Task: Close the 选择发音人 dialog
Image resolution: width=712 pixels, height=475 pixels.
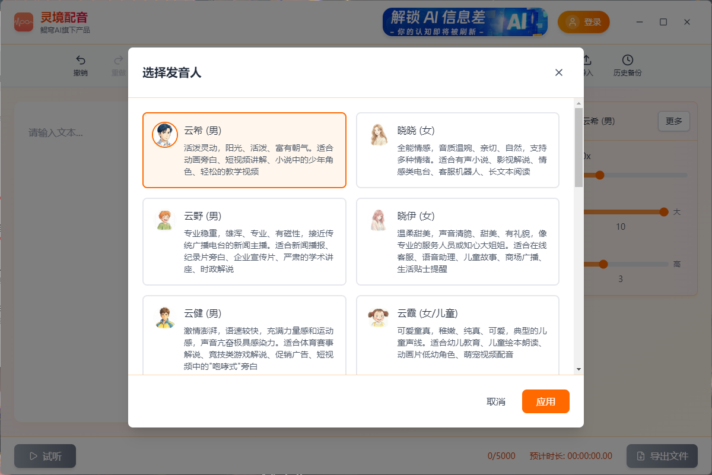Action: click(558, 72)
